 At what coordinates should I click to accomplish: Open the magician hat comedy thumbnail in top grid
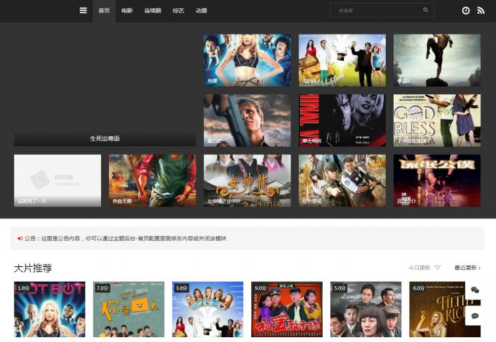[342, 61]
